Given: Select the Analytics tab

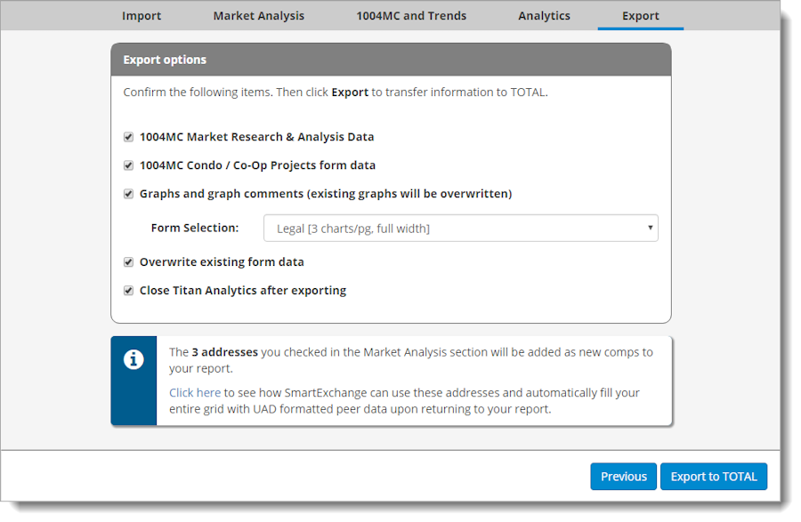Looking at the screenshot, I should 544,16.
